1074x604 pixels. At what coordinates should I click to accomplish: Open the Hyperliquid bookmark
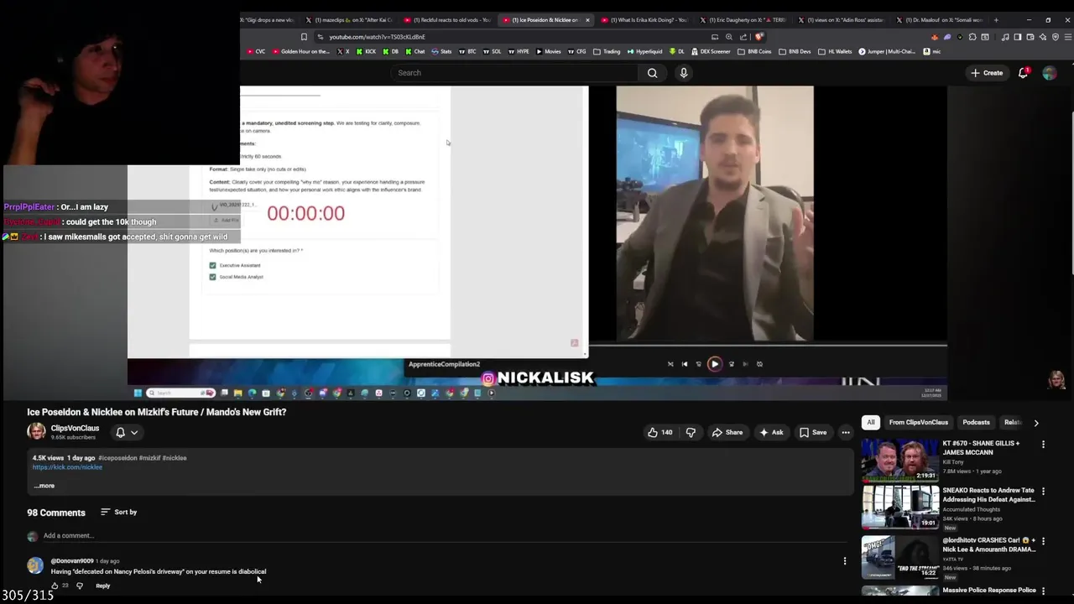tap(644, 51)
